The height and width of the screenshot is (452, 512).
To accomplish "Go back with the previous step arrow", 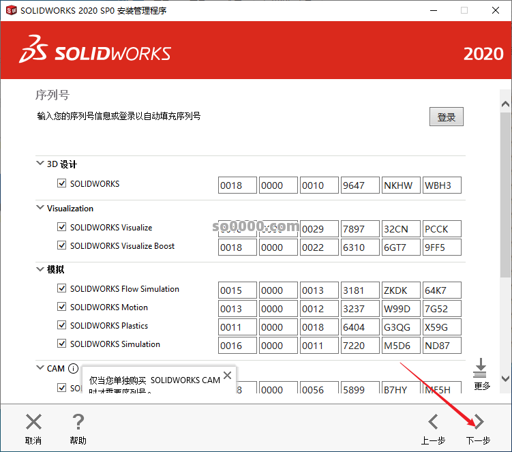I will [x=433, y=421].
